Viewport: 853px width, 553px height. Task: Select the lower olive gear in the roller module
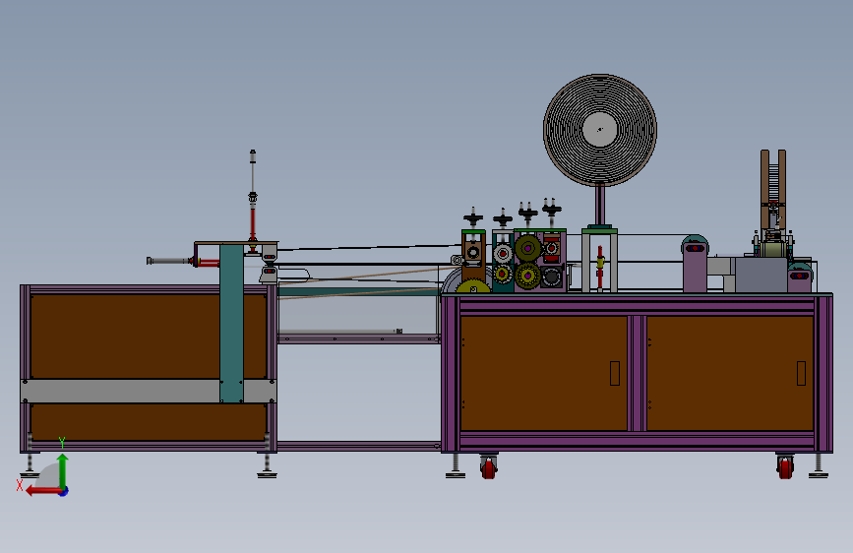(527, 276)
